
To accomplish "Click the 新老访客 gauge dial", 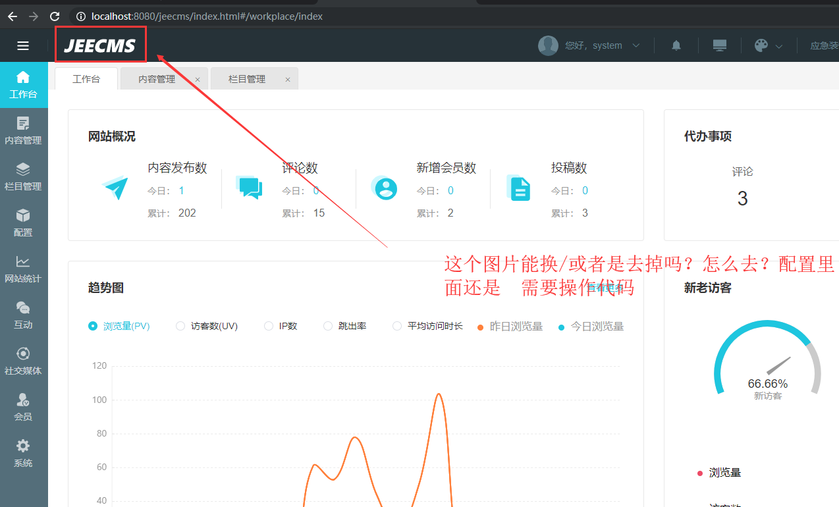I will tap(767, 359).
